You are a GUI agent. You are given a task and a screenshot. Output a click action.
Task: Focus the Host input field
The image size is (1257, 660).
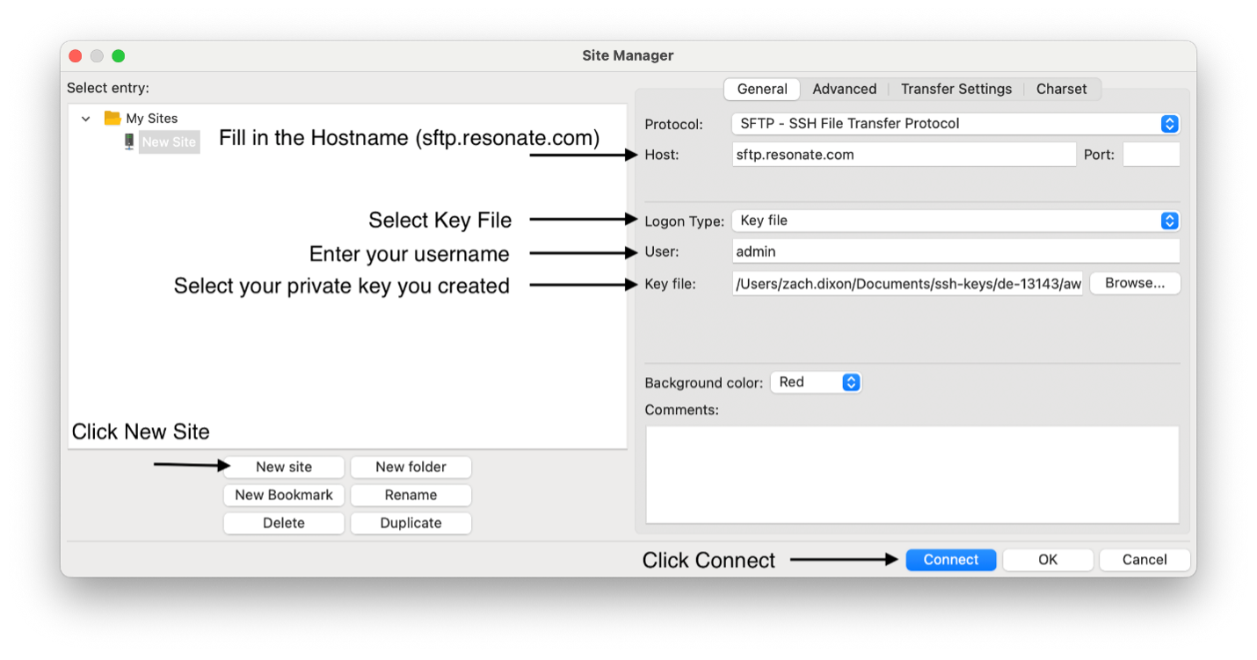[x=904, y=155]
